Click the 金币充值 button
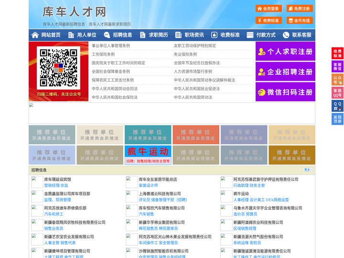 (x=300, y=21)
